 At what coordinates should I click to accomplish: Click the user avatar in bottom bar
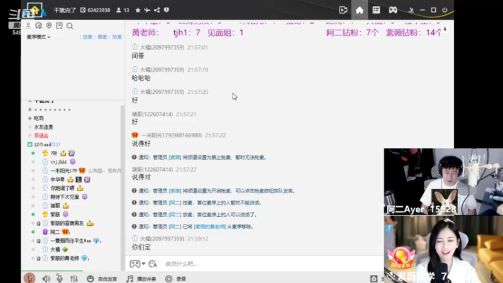pyautogui.click(x=30, y=278)
